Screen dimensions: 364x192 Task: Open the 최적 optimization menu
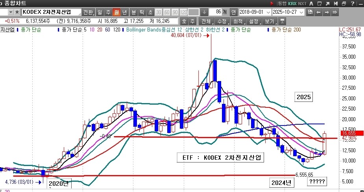click(x=238, y=21)
